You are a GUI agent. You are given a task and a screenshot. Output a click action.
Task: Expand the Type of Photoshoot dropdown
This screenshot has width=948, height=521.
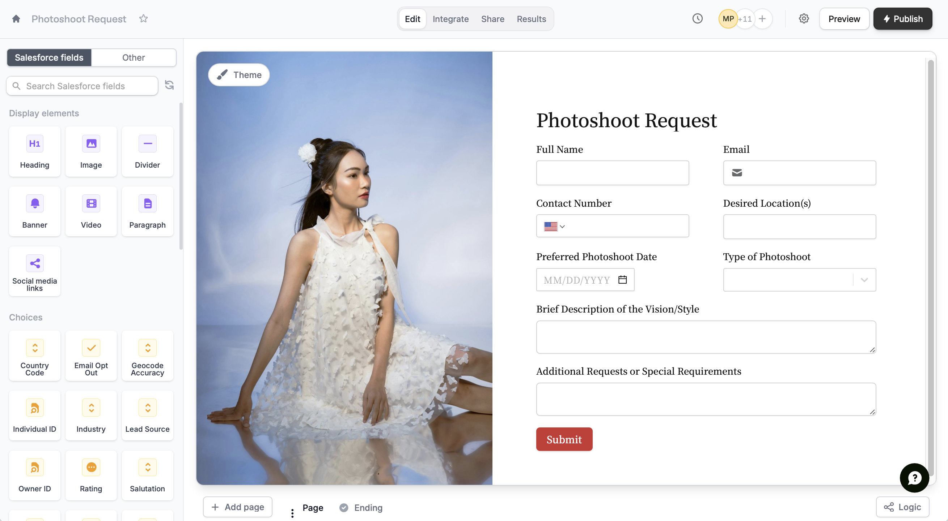point(864,280)
